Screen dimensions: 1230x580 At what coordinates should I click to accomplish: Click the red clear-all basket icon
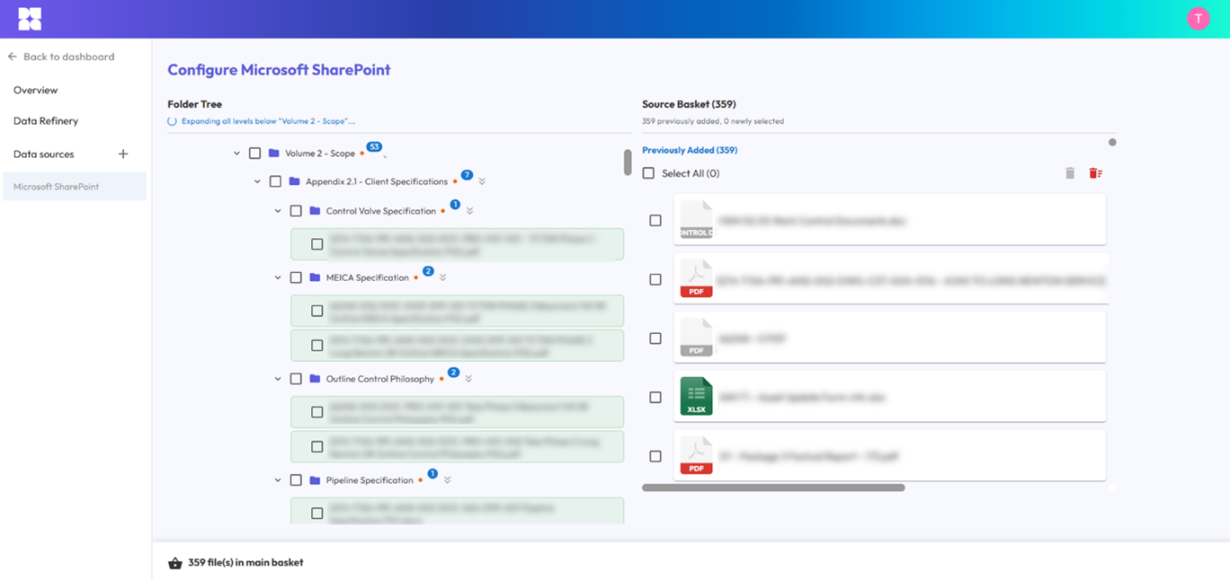(1095, 173)
